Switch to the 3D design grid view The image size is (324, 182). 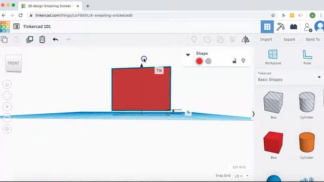(267, 27)
